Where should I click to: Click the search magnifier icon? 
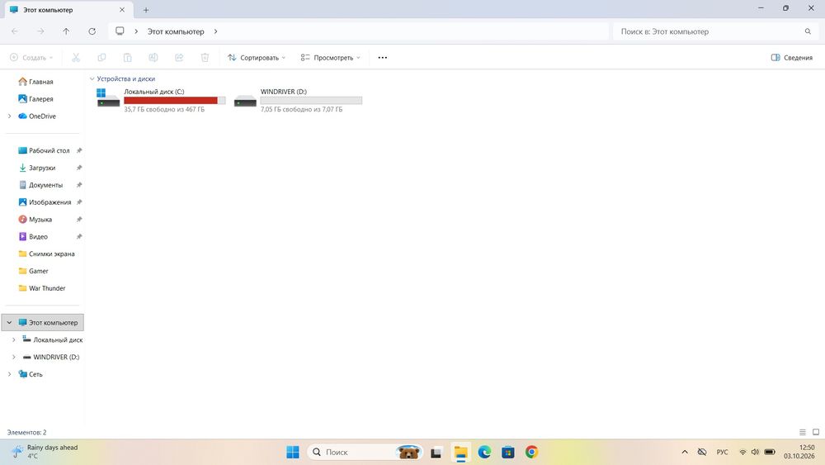(x=808, y=31)
